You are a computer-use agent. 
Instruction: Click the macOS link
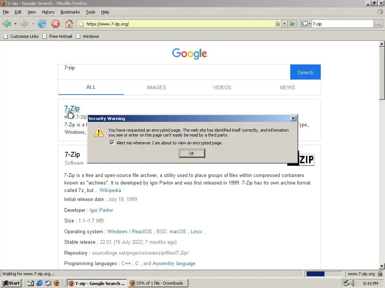(178, 231)
